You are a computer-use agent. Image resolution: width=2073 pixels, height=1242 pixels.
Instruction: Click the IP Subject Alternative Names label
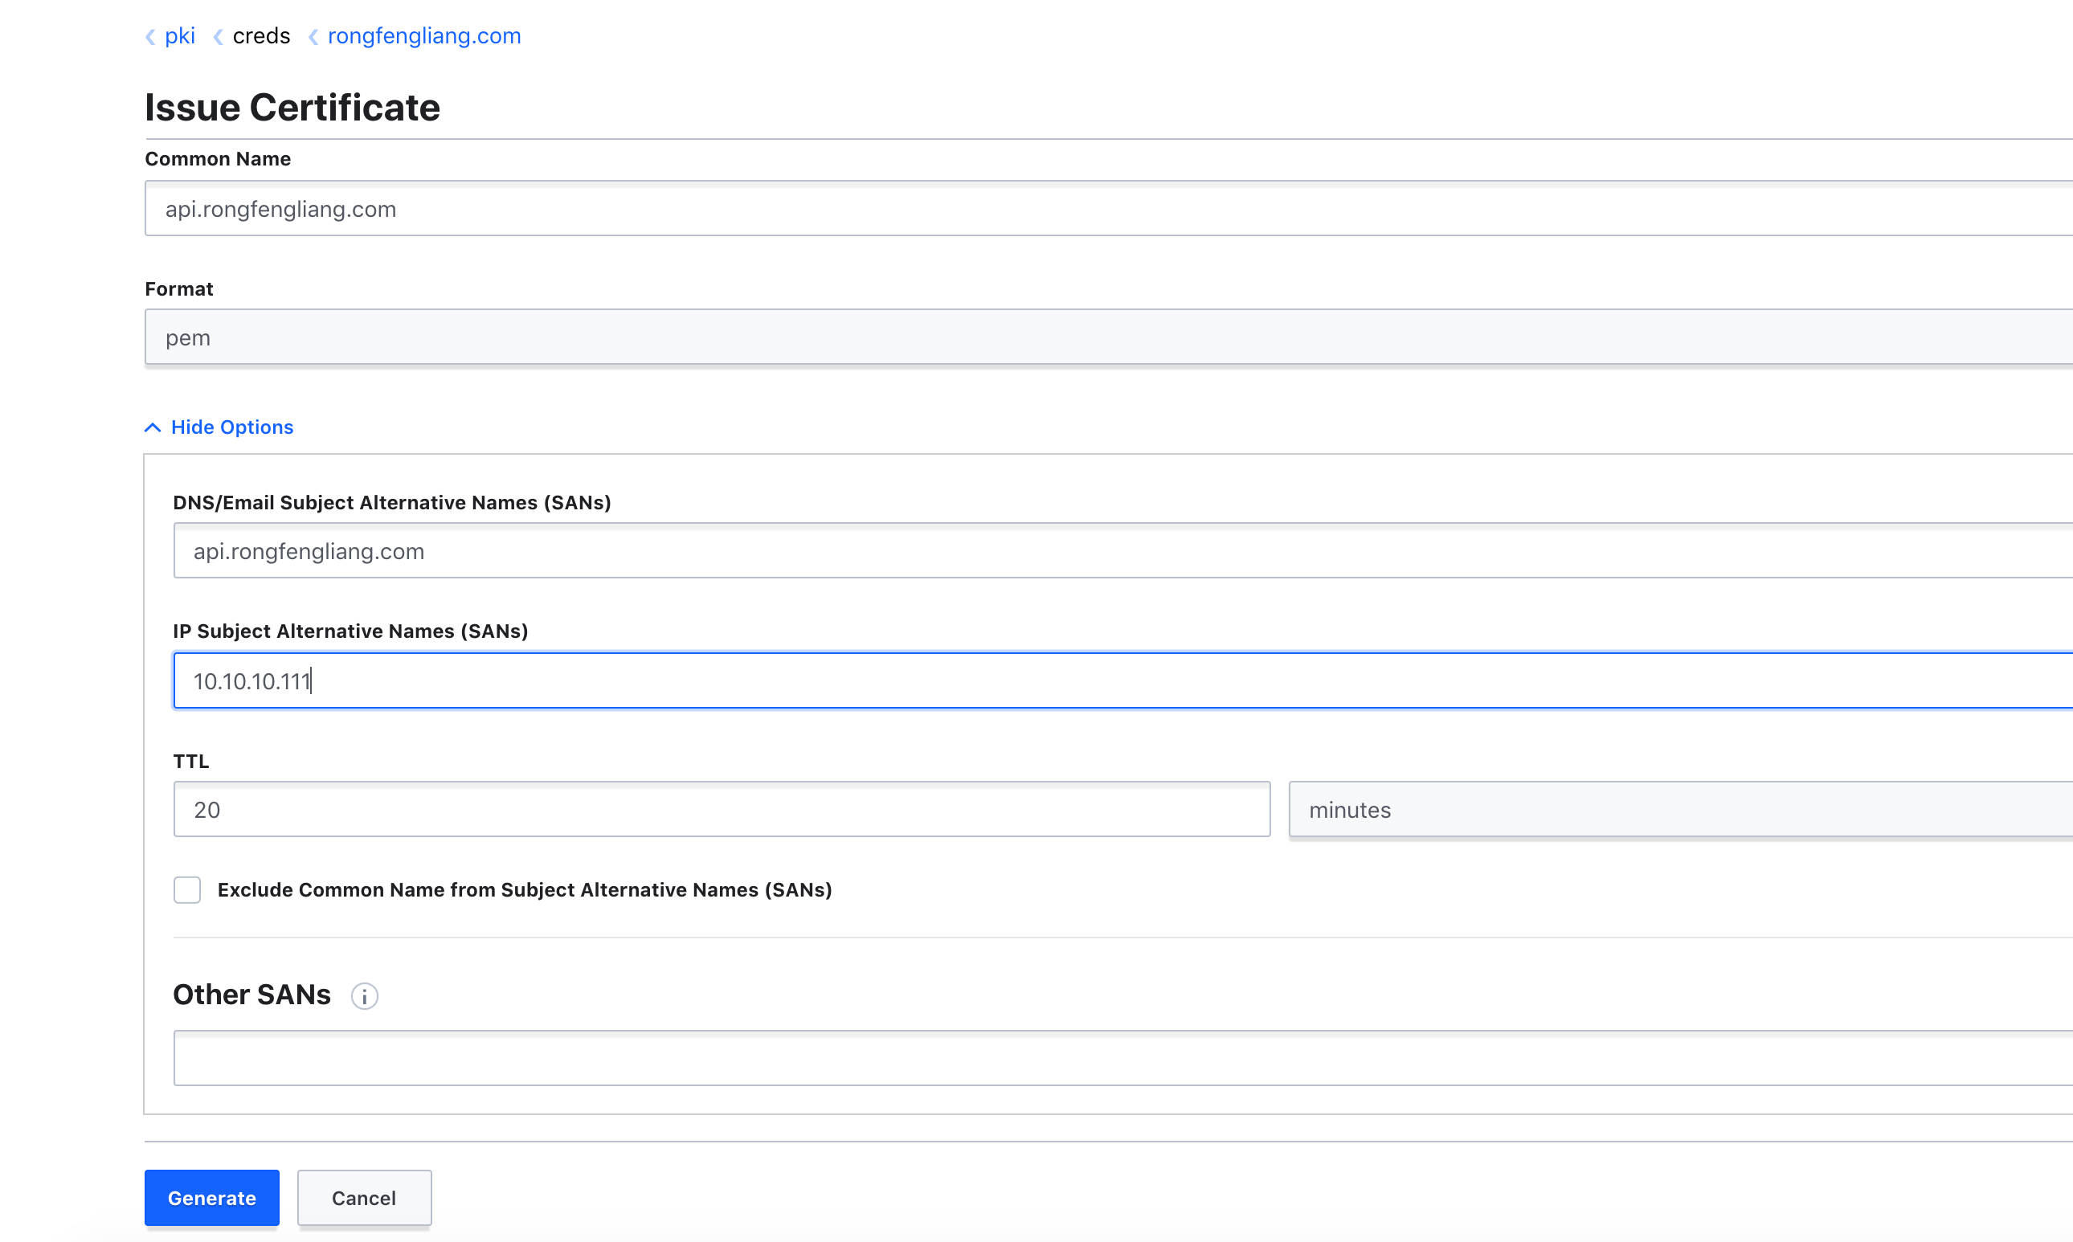pyautogui.click(x=350, y=631)
